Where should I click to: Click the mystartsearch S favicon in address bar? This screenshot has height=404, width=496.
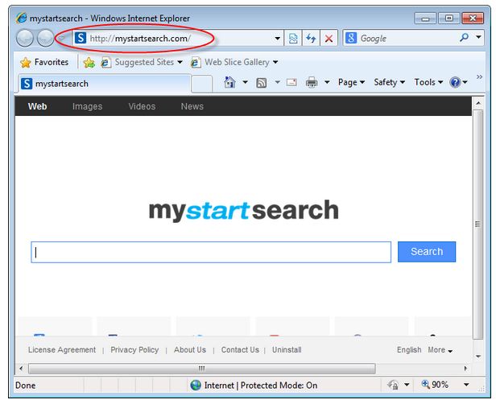(x=81, y=38)
